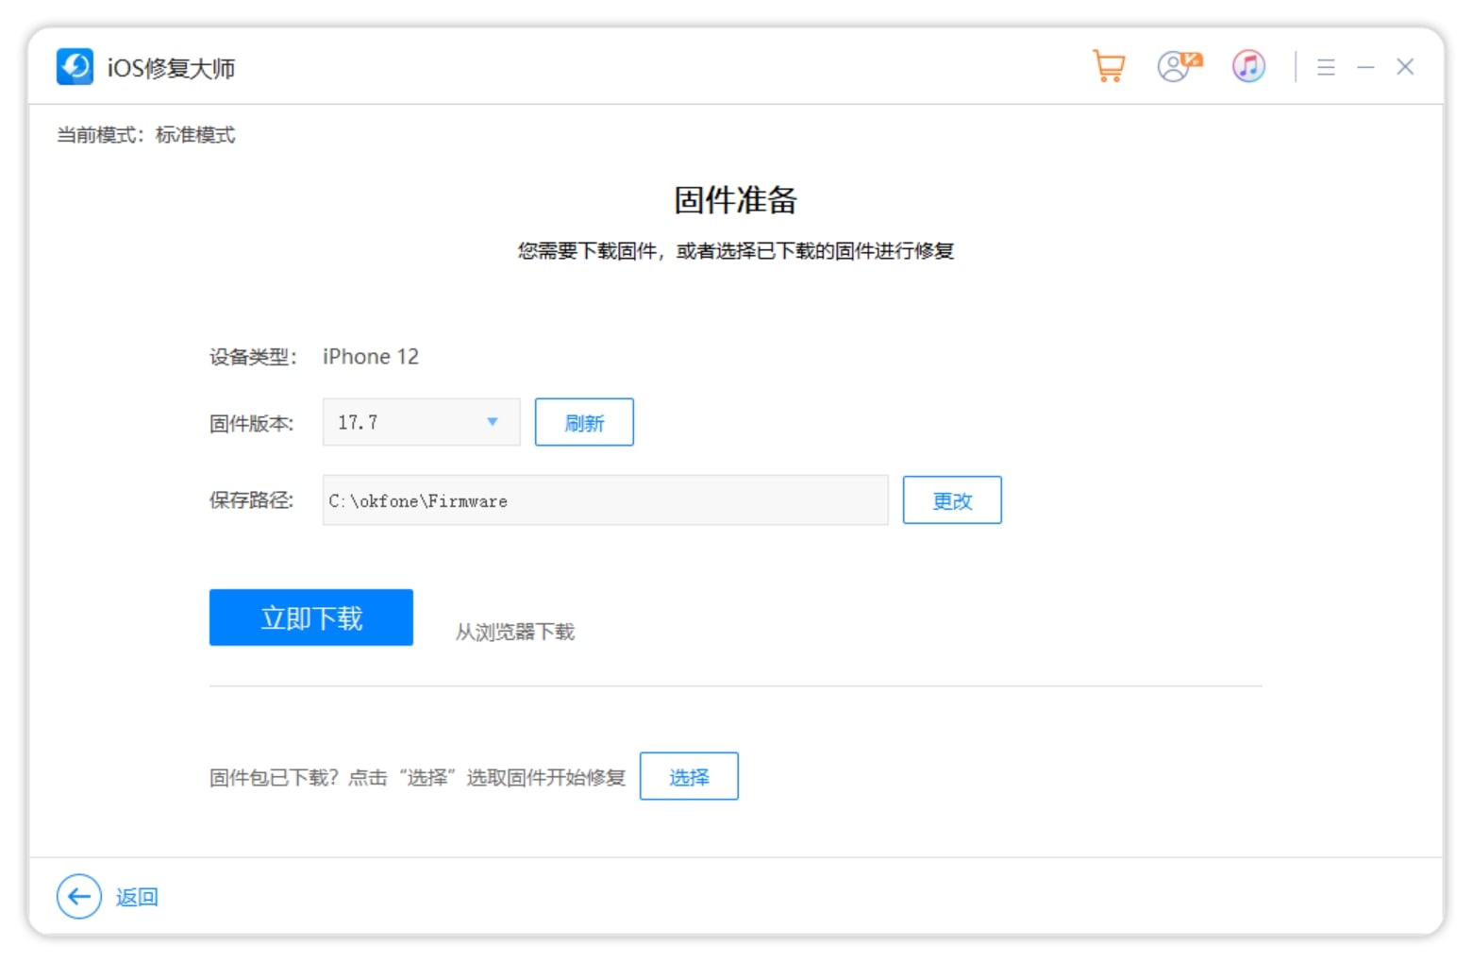This screenshot has width=1472, height=963.
Task: Click the iTunes music note icon
Action: (x=1248, y=66)
